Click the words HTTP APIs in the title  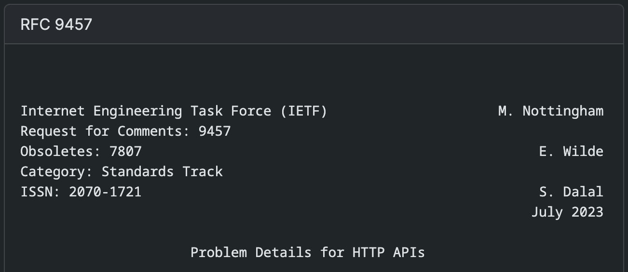(x=389, y=253)
